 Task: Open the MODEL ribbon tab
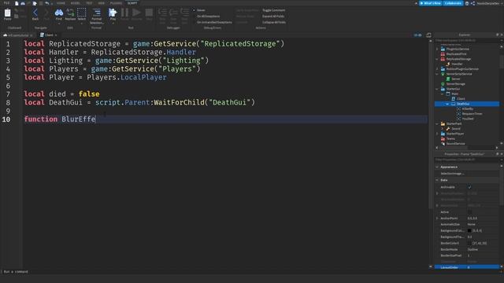pos(75,3)
